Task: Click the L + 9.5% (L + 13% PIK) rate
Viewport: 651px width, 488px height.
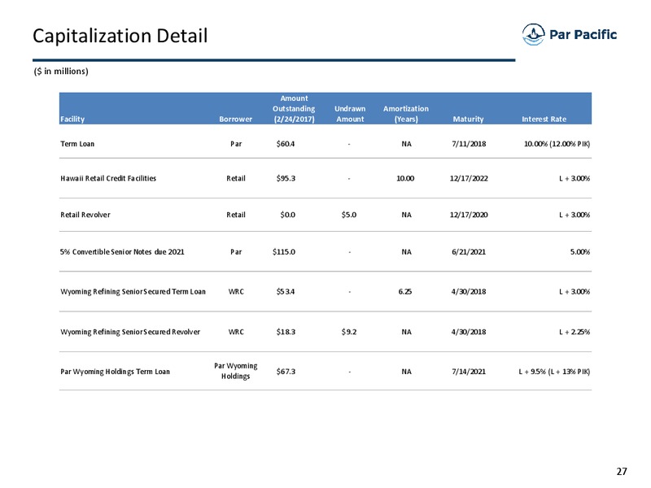Action: click(x=554, y=372)
